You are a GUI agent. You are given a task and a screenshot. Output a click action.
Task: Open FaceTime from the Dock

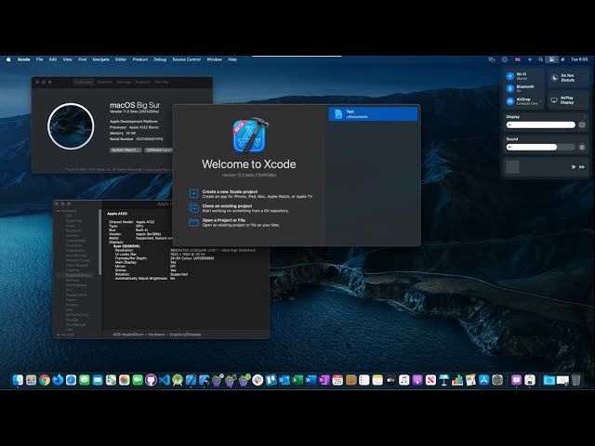[x=138, y=380]
